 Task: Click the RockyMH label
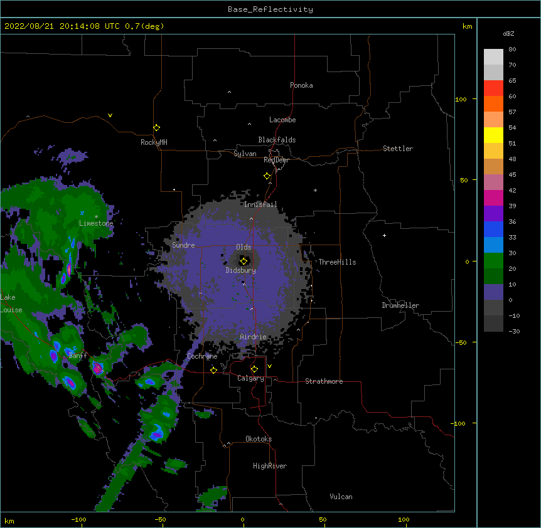tap(154, 142)
